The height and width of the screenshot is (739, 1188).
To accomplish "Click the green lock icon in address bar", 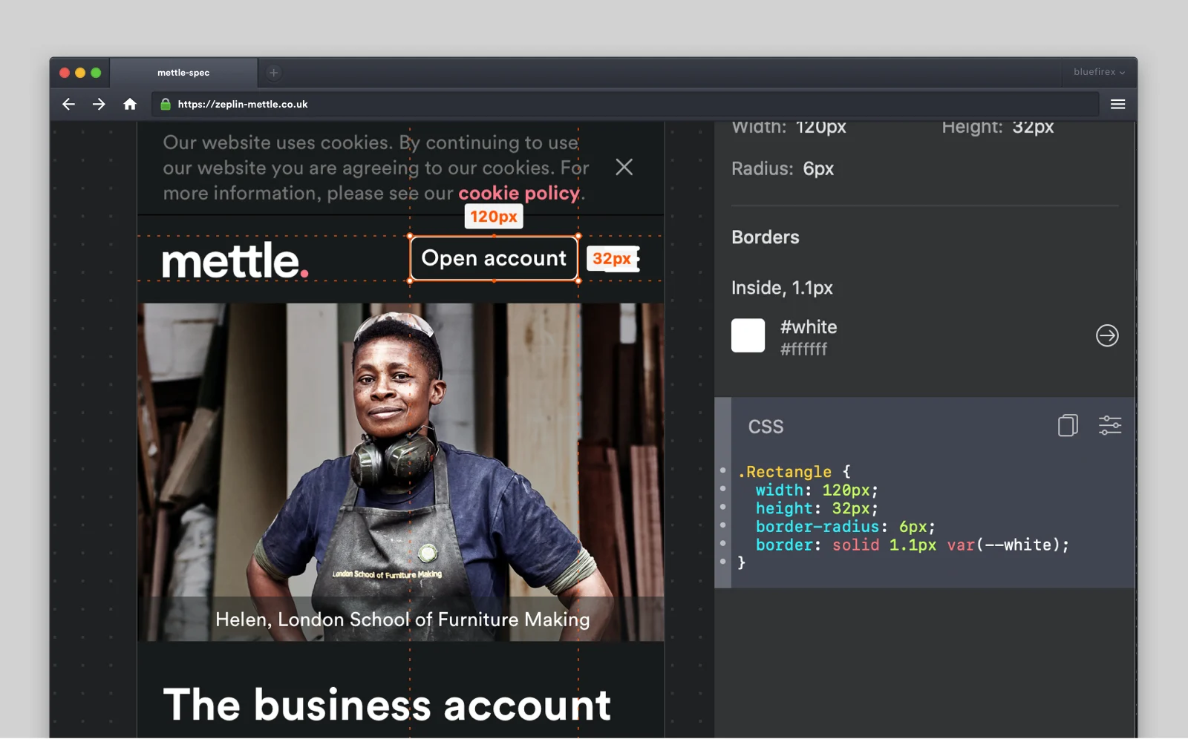I will coord(165,104).
